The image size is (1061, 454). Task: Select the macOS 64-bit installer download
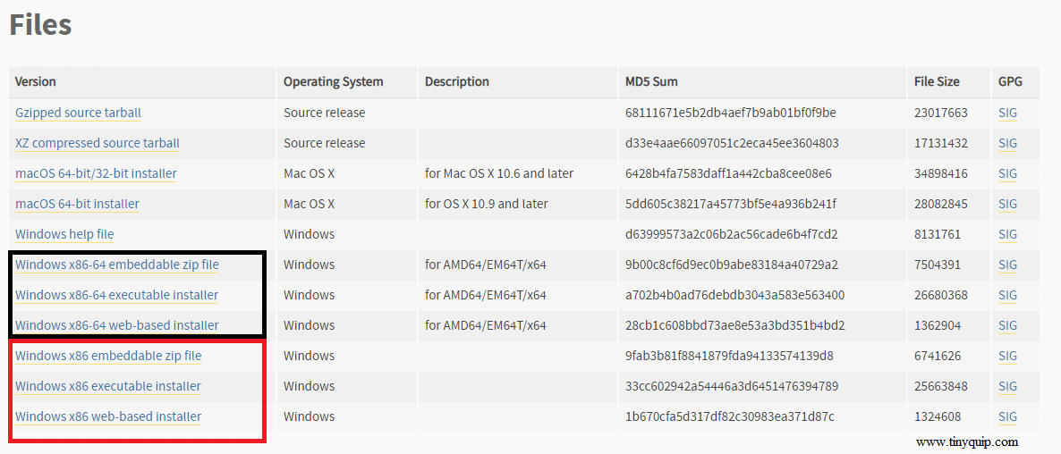tap(77, 204)
